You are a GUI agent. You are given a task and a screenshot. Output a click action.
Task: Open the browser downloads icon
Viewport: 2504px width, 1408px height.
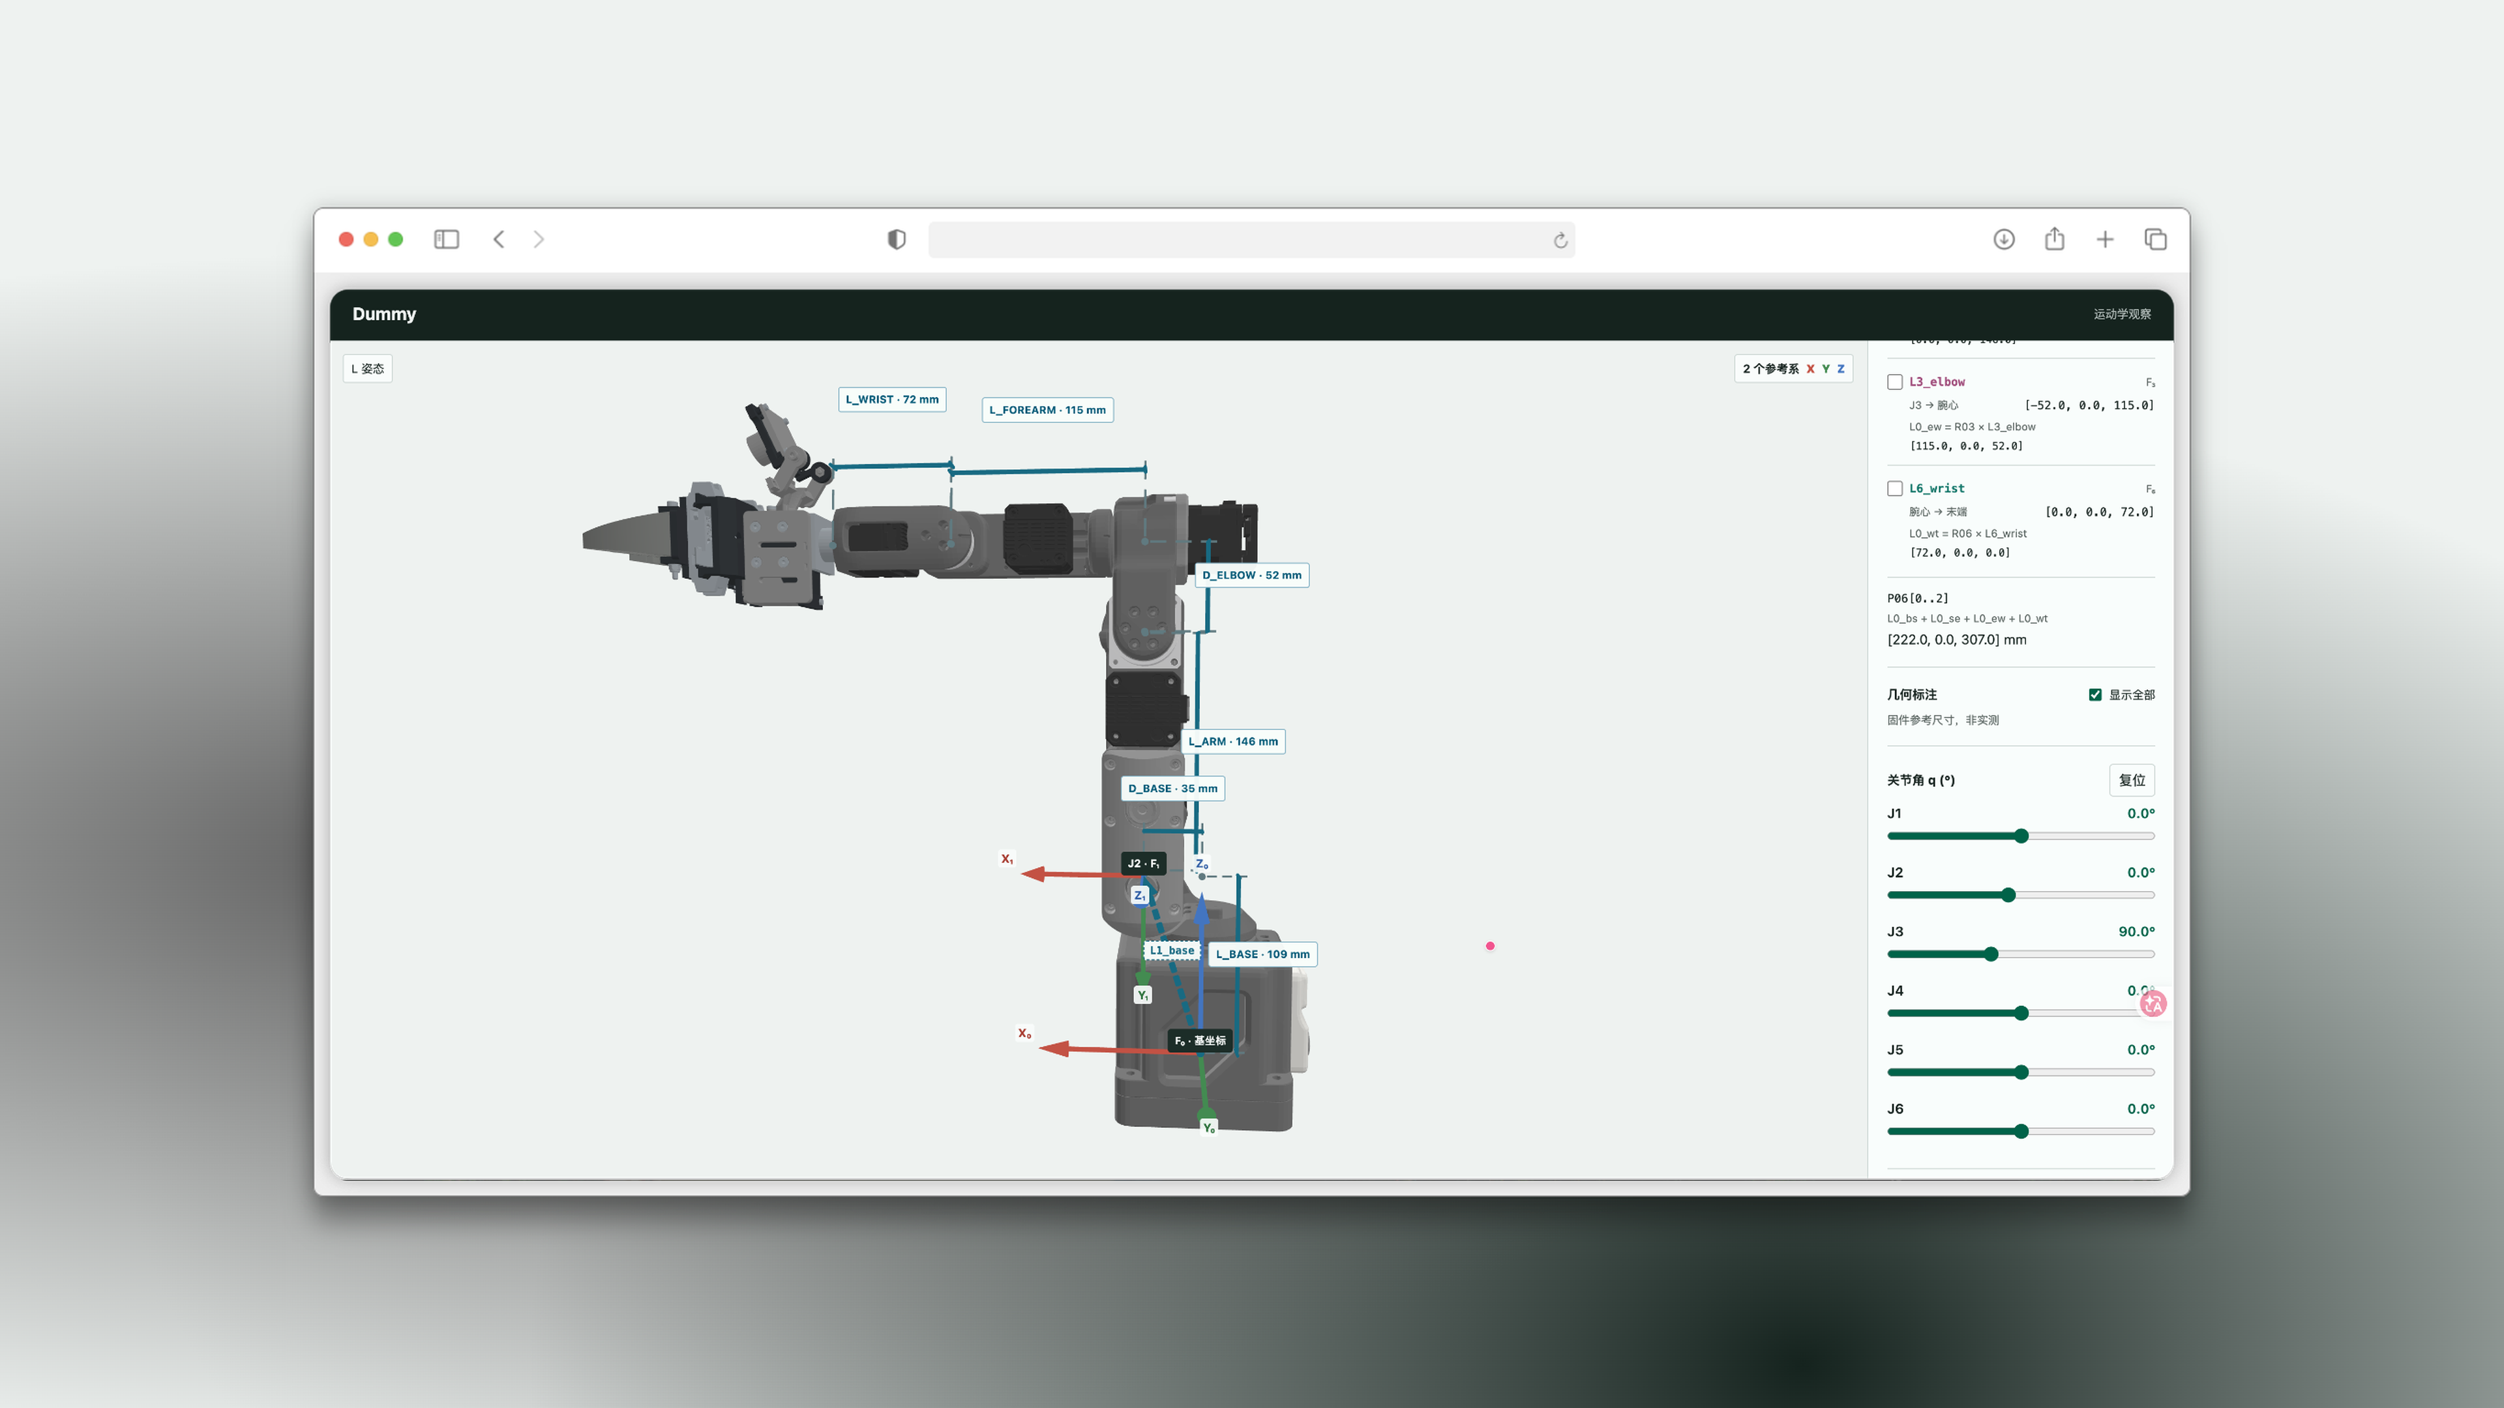pyautogui.click(x=2003, y=239)
